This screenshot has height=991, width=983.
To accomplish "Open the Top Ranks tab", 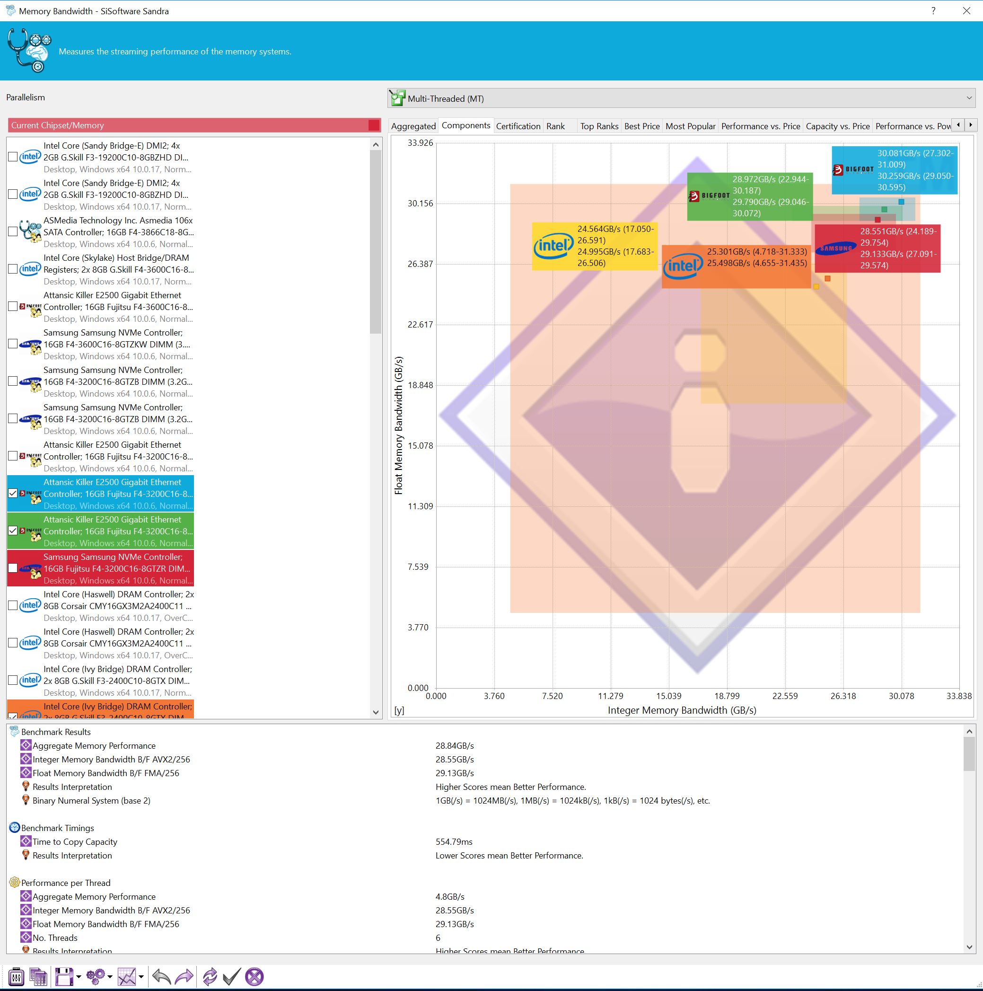I will pyautogui.click(x=599, y=126).
